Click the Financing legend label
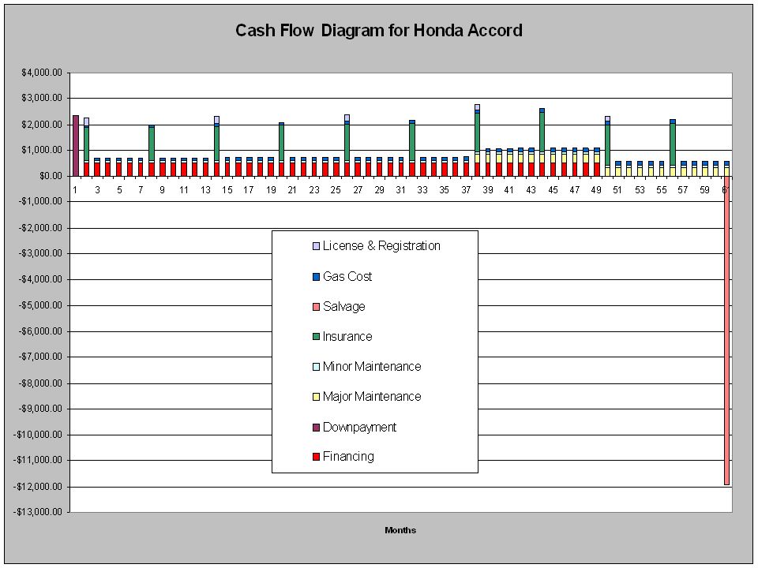 click(x=348, y=457)
